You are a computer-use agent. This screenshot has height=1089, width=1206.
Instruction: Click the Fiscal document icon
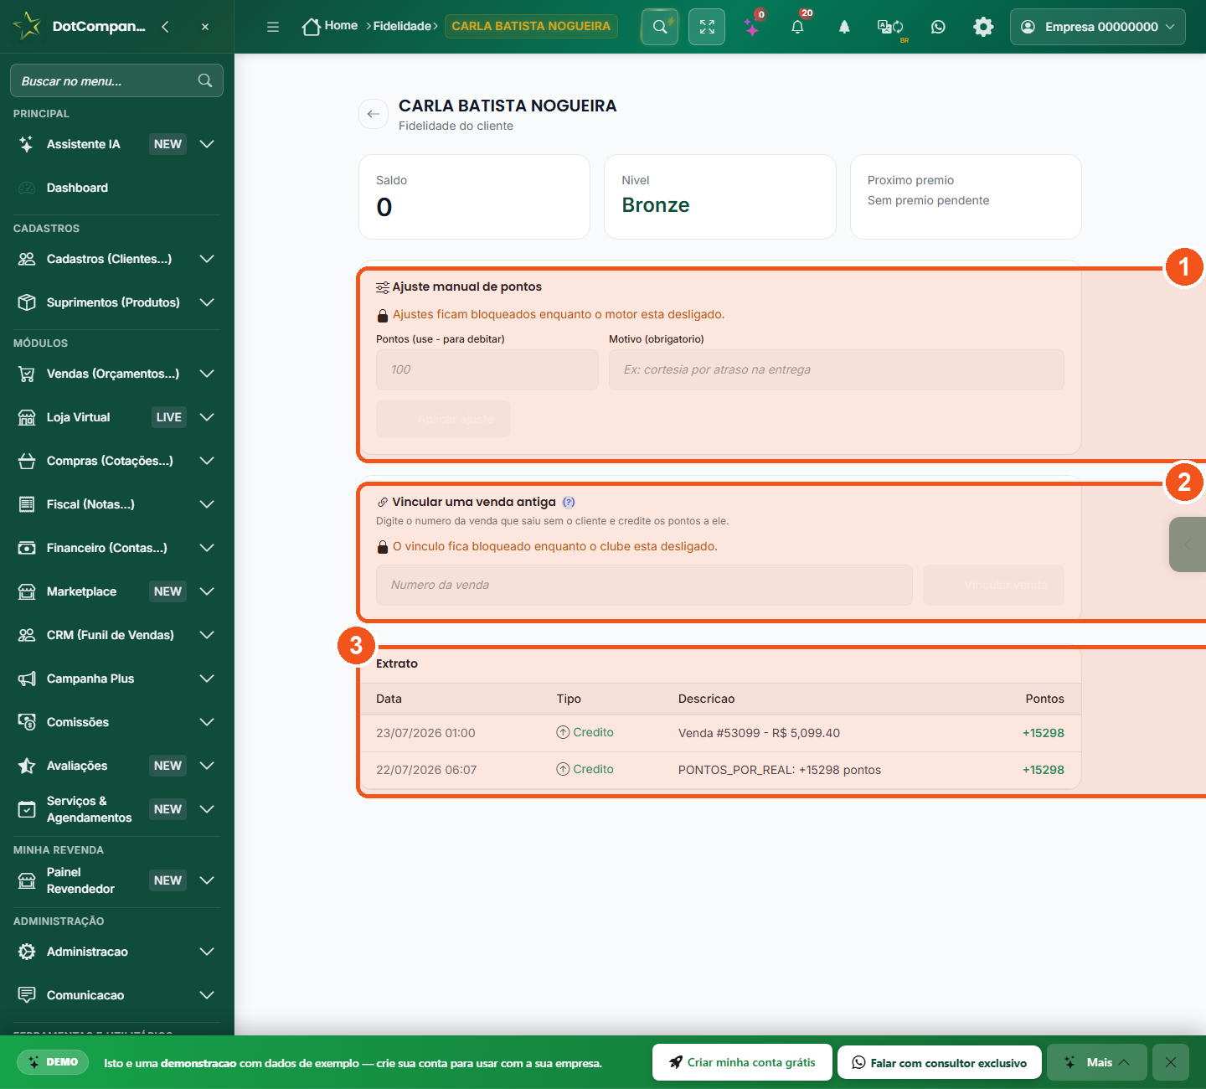[x=27, y=504]
